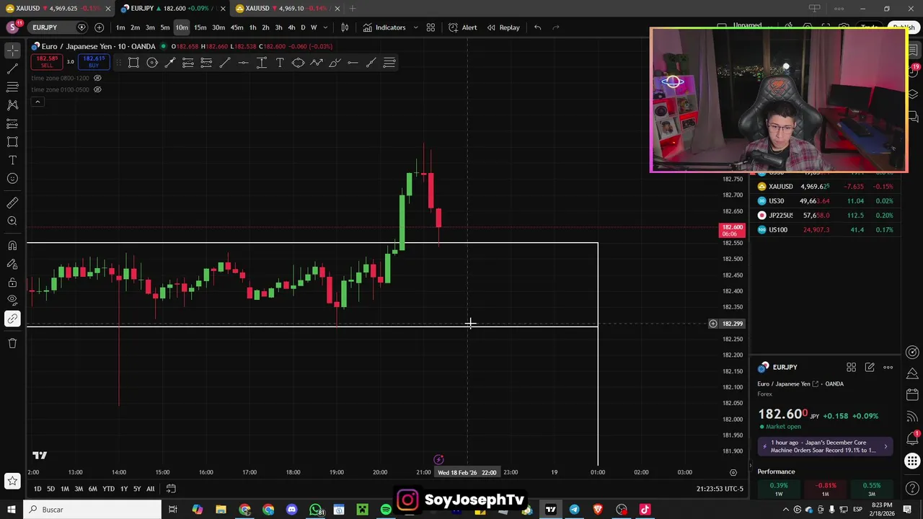Pick rectangle shape in floating favorites toolbar
The height and width of the screenshot is (519, 923).
tap(133, 63)
